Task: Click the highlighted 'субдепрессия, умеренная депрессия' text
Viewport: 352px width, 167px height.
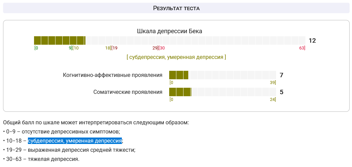Action: 75,141
